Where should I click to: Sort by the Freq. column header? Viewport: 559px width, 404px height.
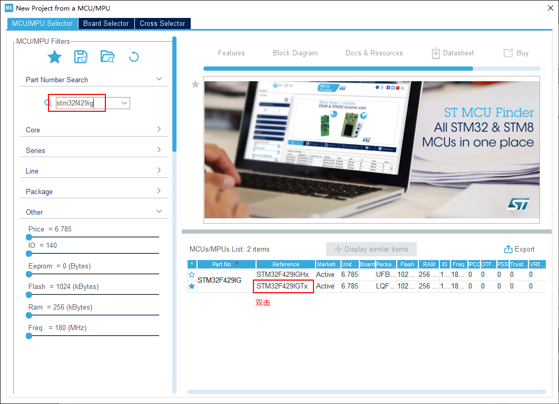[x=459, y=264]
